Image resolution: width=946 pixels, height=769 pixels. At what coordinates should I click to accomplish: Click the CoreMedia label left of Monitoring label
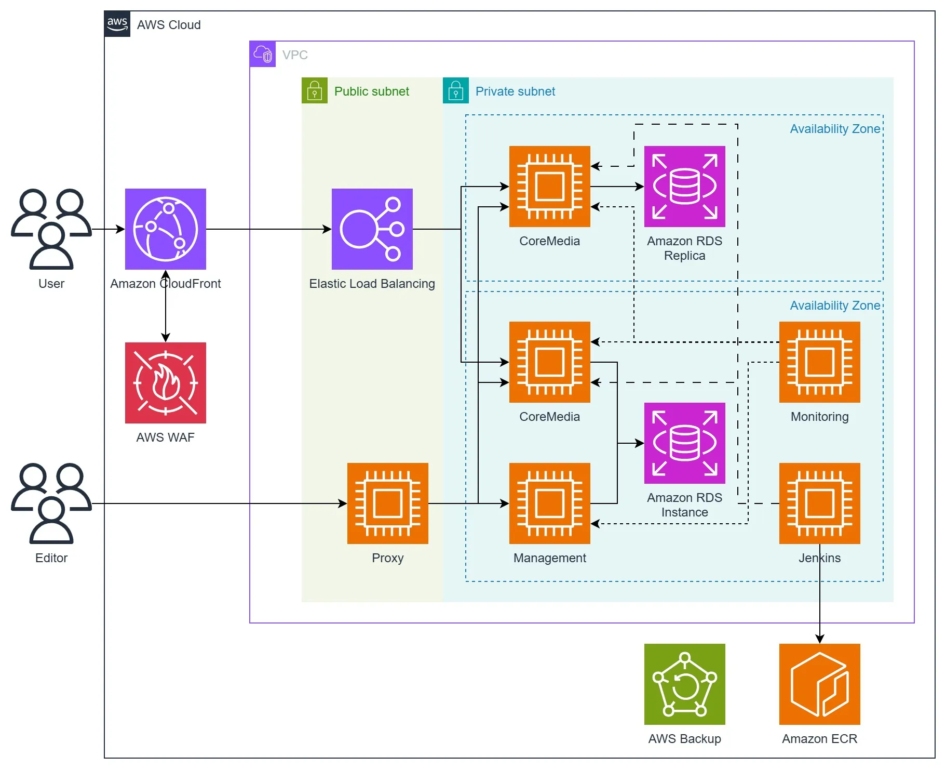(x=550, y=417)
